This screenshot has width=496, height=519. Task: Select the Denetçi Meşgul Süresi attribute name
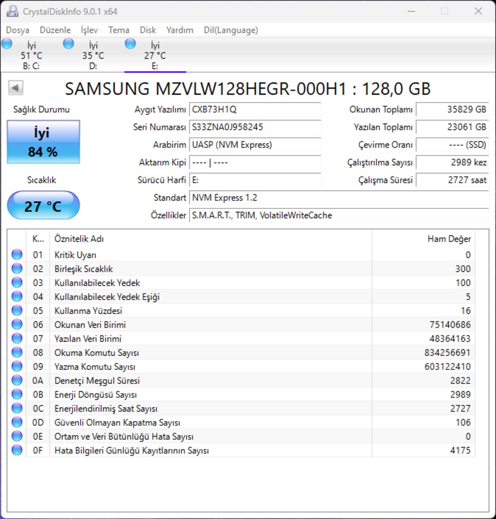pyautogui.click(x=97, y=381)
